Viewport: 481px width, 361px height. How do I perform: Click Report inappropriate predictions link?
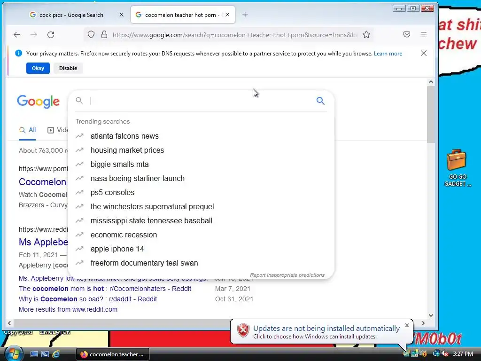click(x=287, y=275)
